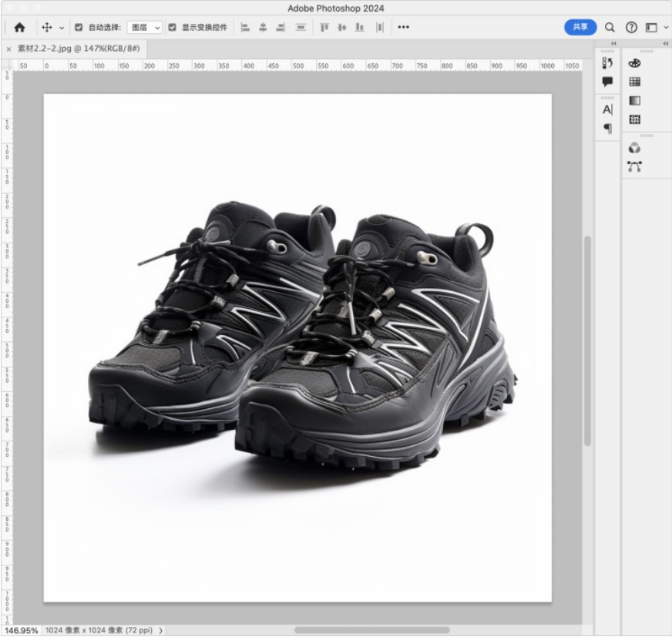672x637 pixels.
Task: Toggle the 显示变换控件 checkbox
Action: coord(172,27)
